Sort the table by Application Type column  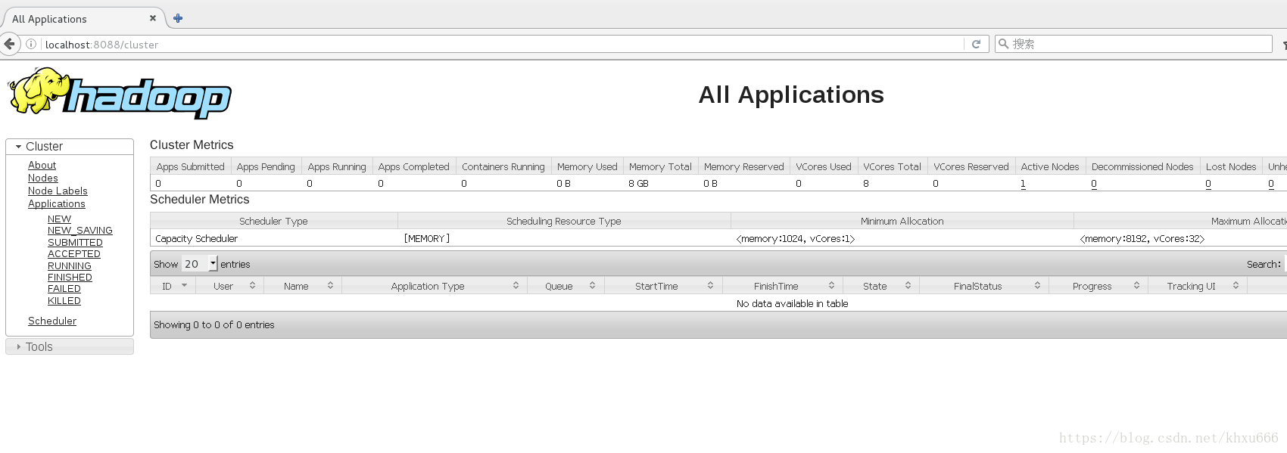point(434,286)
